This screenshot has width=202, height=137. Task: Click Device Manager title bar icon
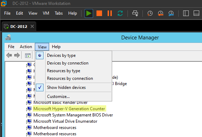[8, 38]
